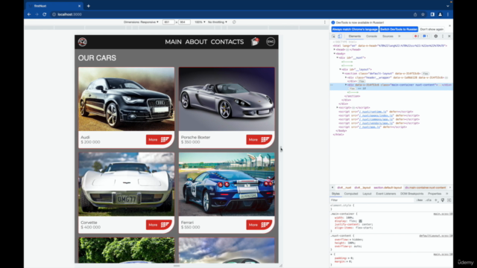Collapse the div id __nuxt node

pyautogui.click(x=337, y=57)
